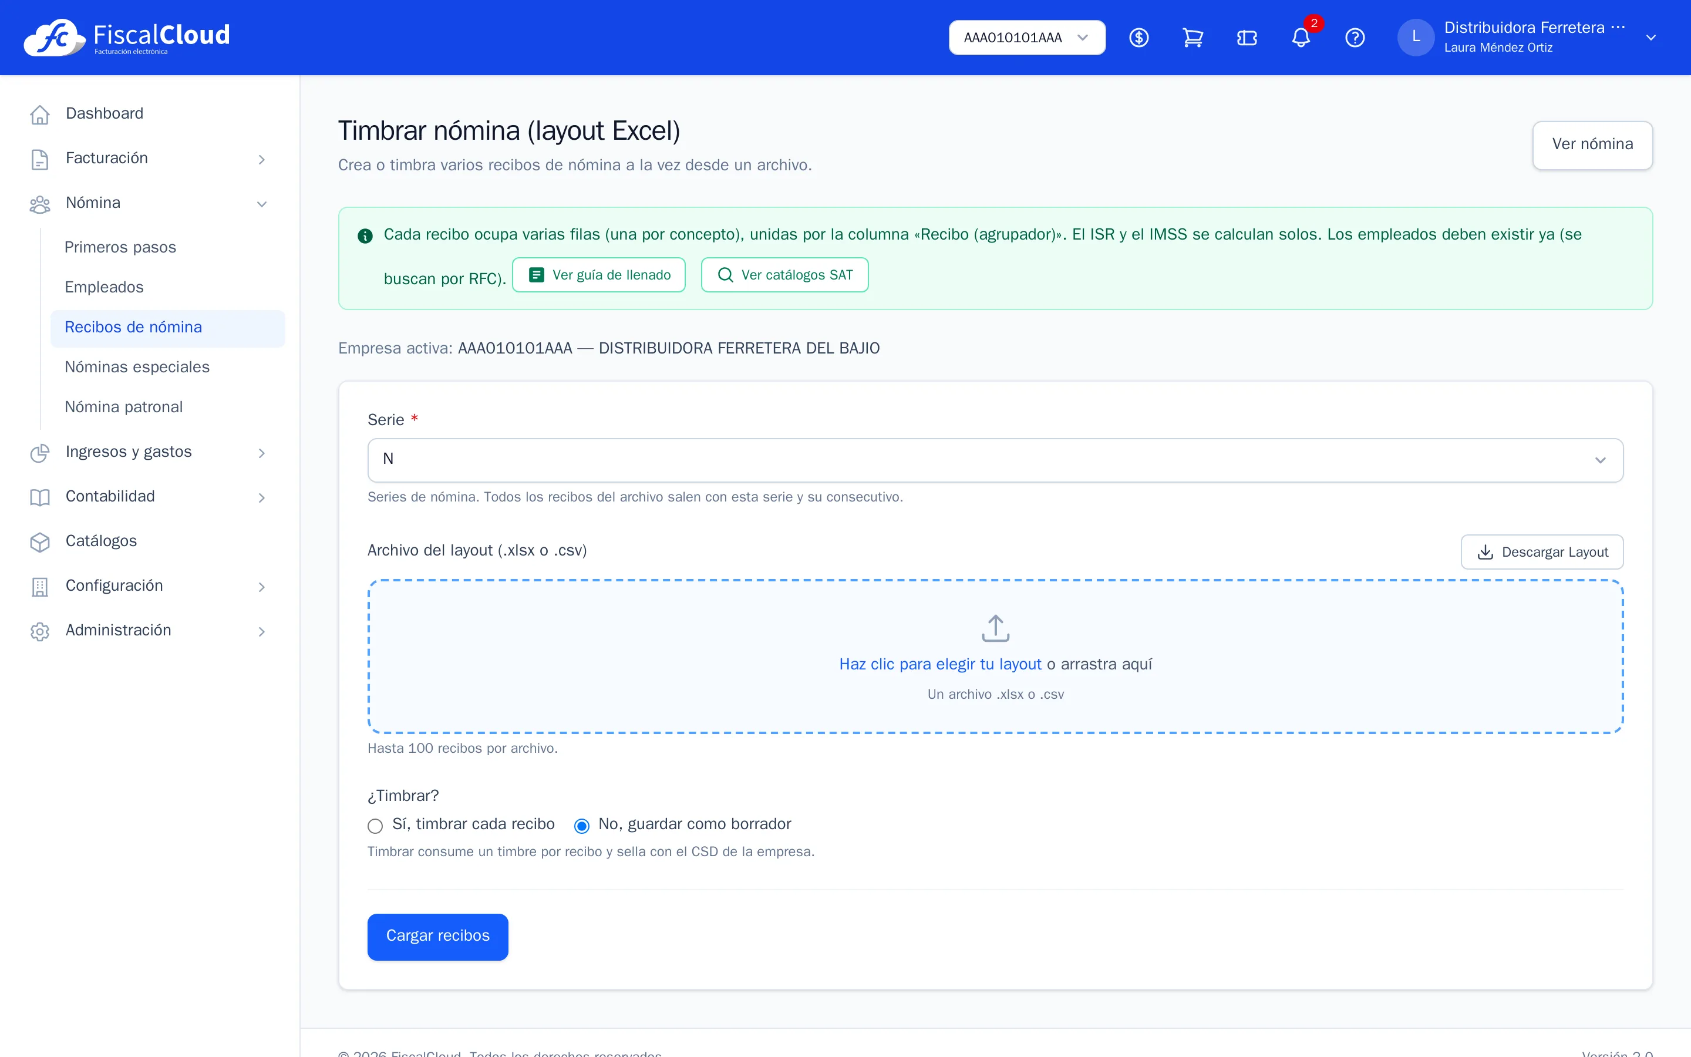Open the help question mark icon

pyautogui.click(x=1355, y=38)
